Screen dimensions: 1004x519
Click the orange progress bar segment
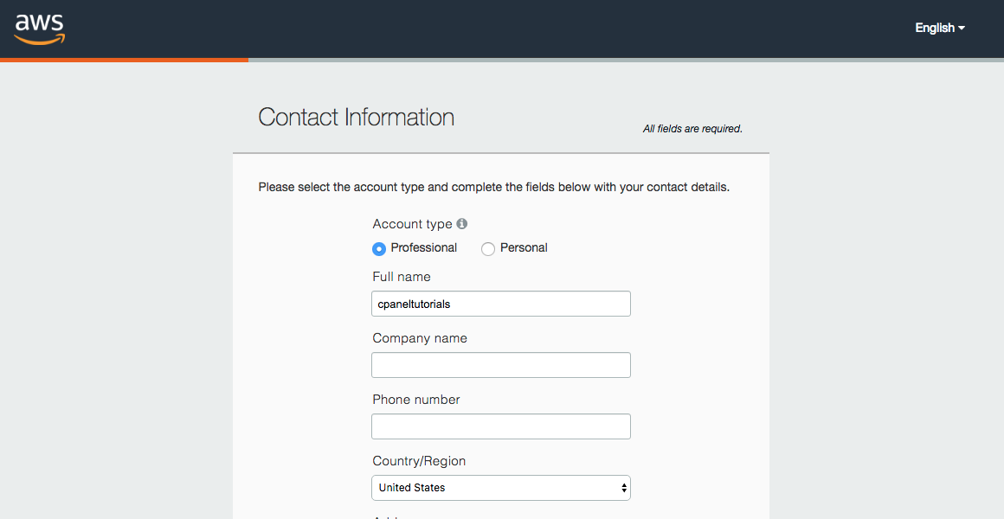(x=125, y=61)
